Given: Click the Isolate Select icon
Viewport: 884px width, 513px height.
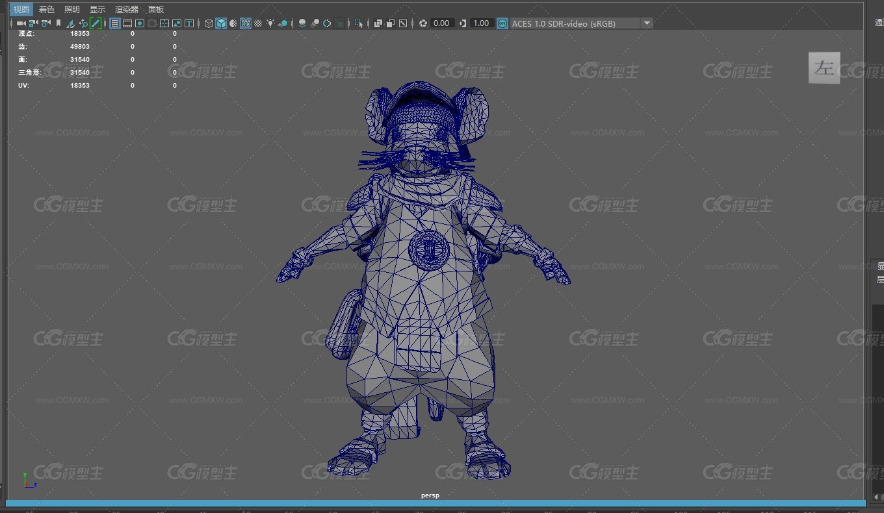Looking at the screenshot, I should 359,23.
